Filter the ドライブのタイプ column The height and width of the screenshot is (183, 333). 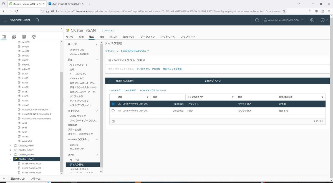click(233, 97)
